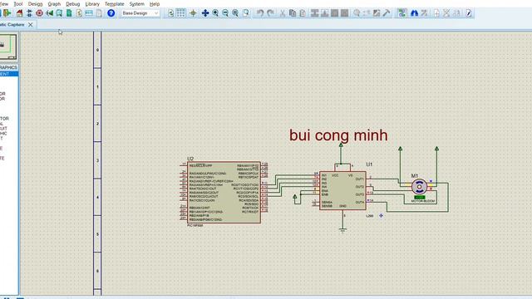Zoom out with magnifier minus icon
Image resolution: width=532 pixels, height=299 pixels.
(x=225, y=13)
